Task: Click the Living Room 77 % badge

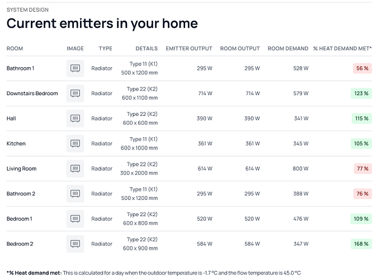Action: [362, 169]
